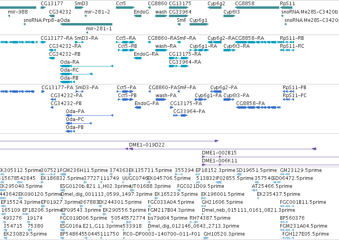Click EST RC0-DP0003-140700-011-F01
Viewport: 339px width, 240px height.
pyautogui.click(x=162, y=234)
